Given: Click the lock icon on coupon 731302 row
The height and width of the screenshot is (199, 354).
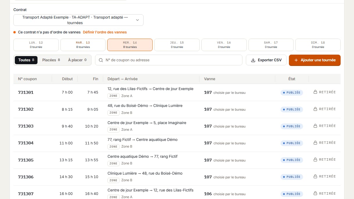Looking at the screenshot, I should tap(315, 109).
